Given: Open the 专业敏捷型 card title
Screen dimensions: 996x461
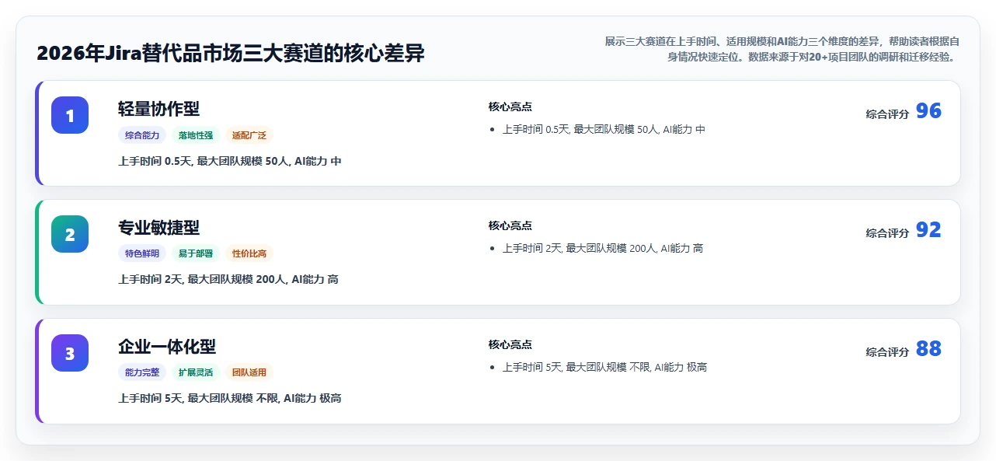Looking at the screenshot, I should coord(158,228).
